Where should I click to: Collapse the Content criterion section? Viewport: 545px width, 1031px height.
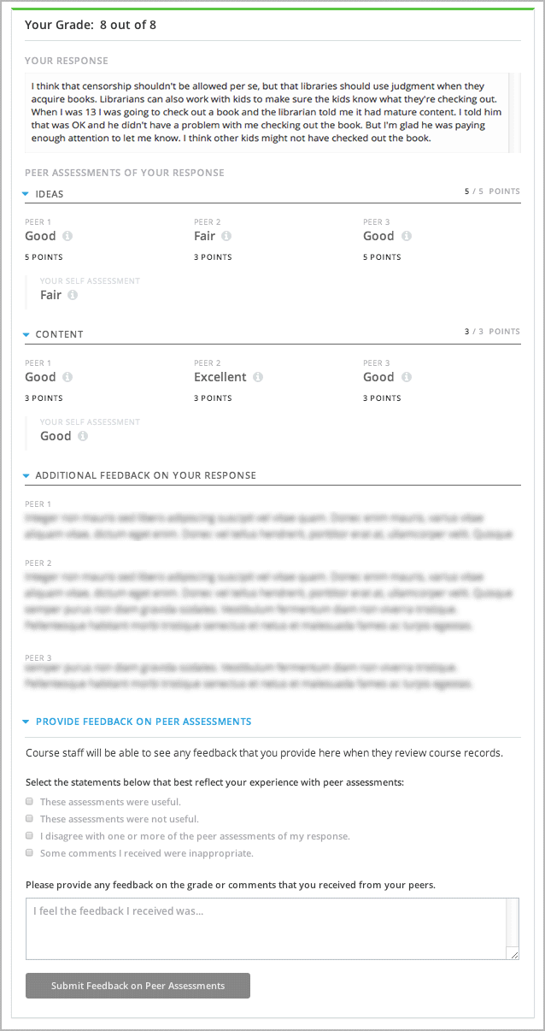[x=26, y=335]
